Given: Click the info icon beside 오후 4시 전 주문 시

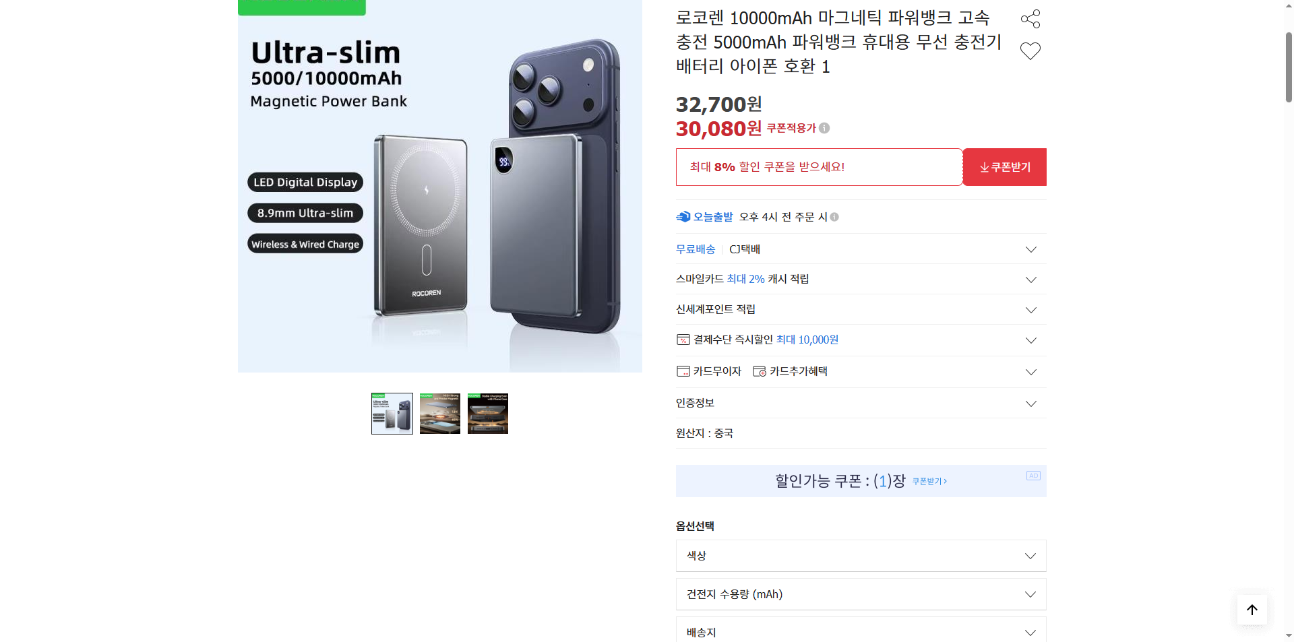Looking at the screenshot, I should pyautogui.click(x=834, y=217).
